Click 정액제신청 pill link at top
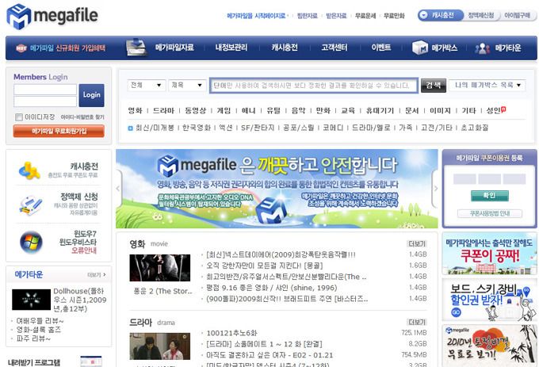Viewport: 539px width, 367px height. pos(481,16)
